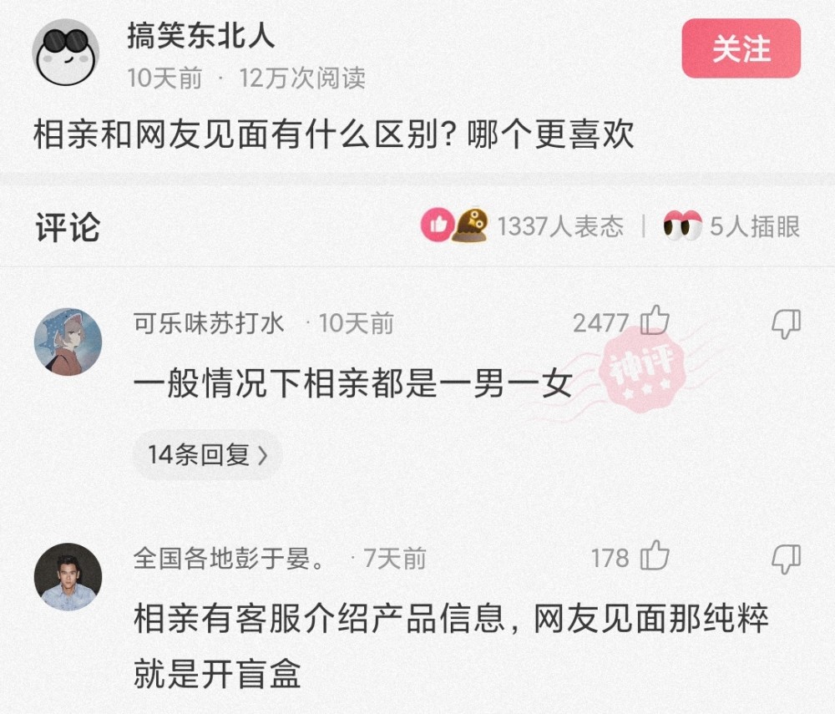Tap the eyes 插眼 icon
Image resolution: width=835 pixels, height=714 pixels.
click(682, 225)
